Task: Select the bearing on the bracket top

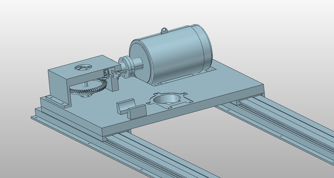Action: (x=83, y=67)
